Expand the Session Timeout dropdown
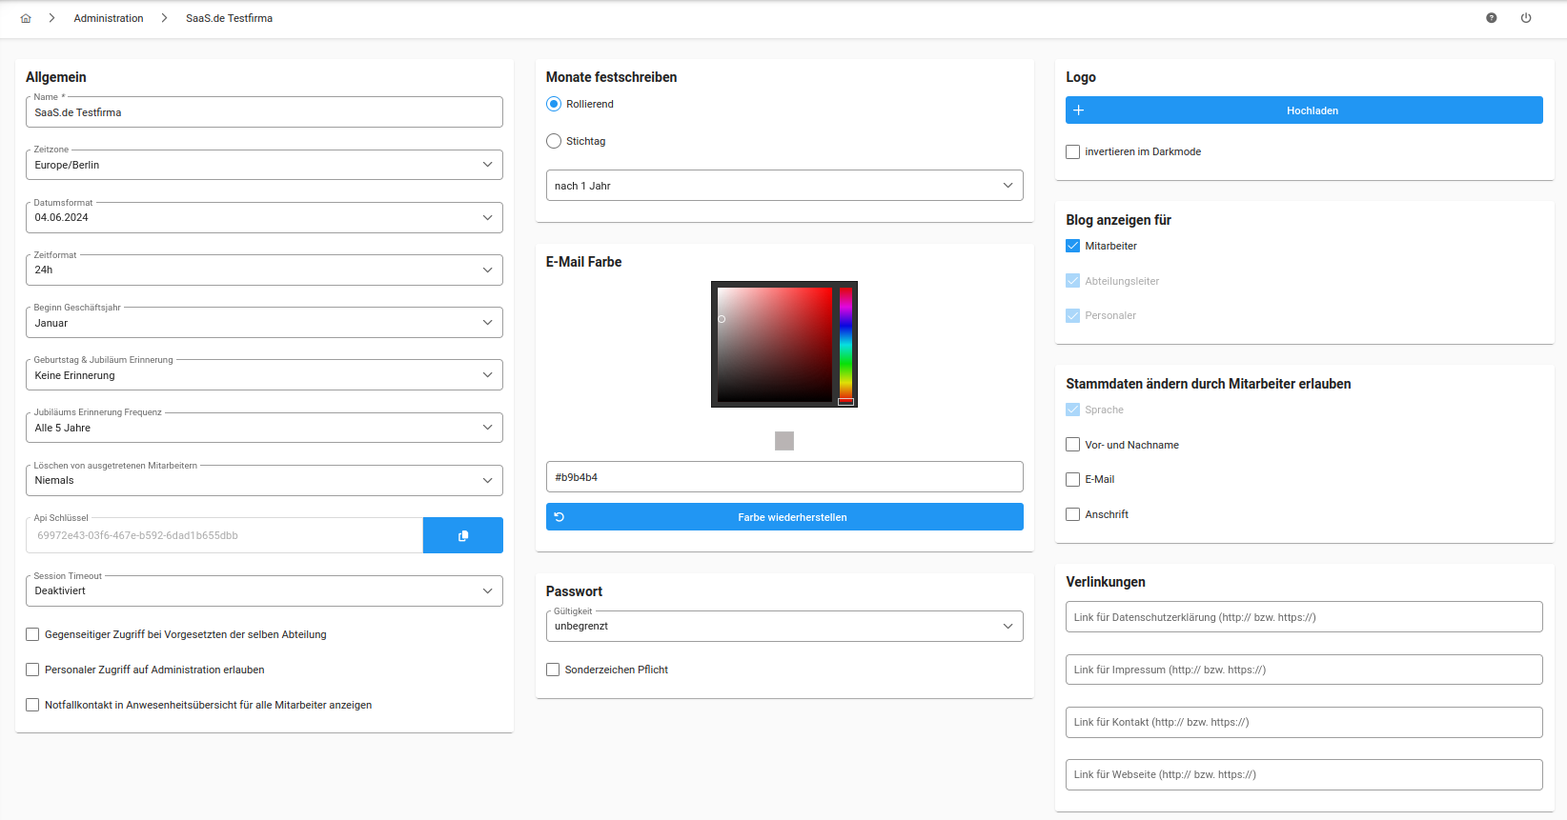Viewport: 1567px width, 820px height. [264, 590]
